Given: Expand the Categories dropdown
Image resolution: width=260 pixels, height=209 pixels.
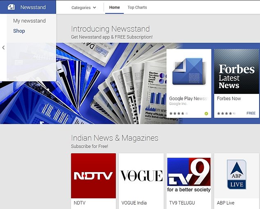Looking at the screenshot, I should point(84,7).
